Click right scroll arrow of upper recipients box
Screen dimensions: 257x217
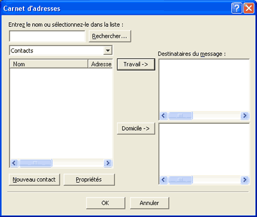point(244,115)
